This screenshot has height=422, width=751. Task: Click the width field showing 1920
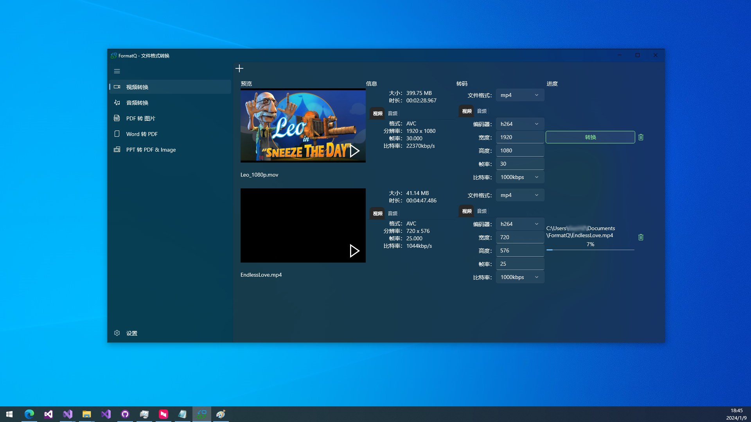520,137
